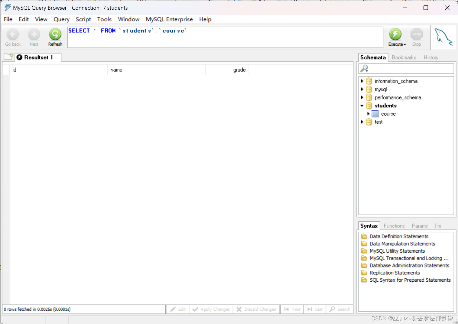The image size is (458, 324).
Task: Collapse the students schema
Action: pos(362,106)
